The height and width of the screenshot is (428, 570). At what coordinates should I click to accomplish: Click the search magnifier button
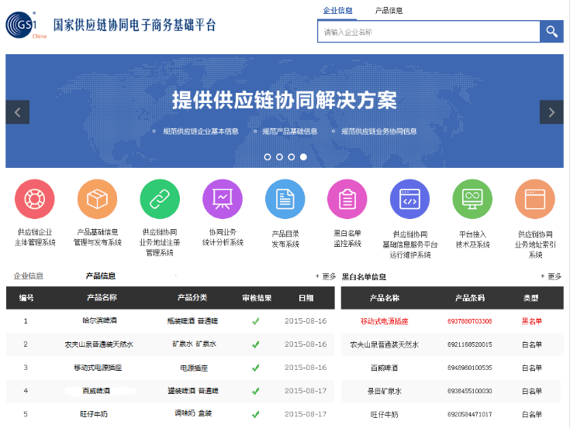point(551,32)
